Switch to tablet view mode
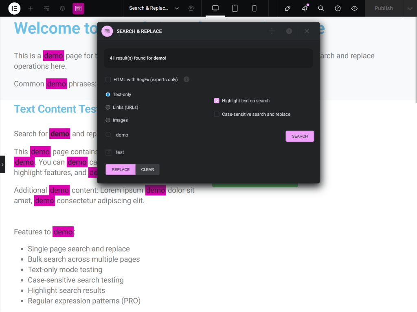Screen dimensions: 417x312 (x=235, y=8)
